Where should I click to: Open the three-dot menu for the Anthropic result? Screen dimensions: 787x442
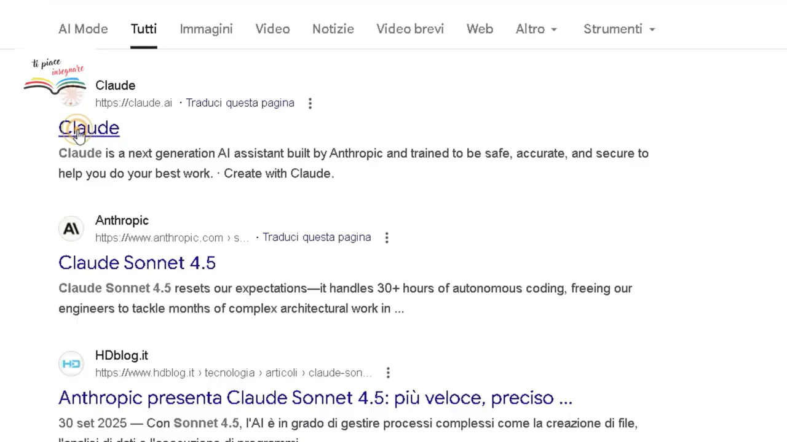coord(386,238)
